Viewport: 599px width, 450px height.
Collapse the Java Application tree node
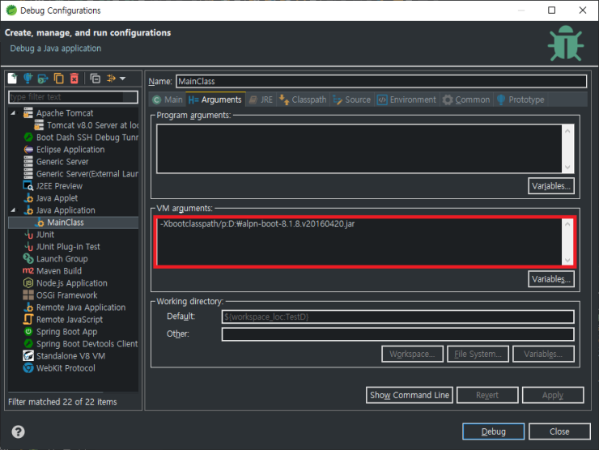coord(15,210)
